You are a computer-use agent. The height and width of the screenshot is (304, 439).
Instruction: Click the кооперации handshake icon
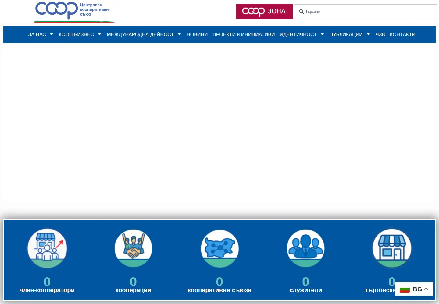click(133, 248)
